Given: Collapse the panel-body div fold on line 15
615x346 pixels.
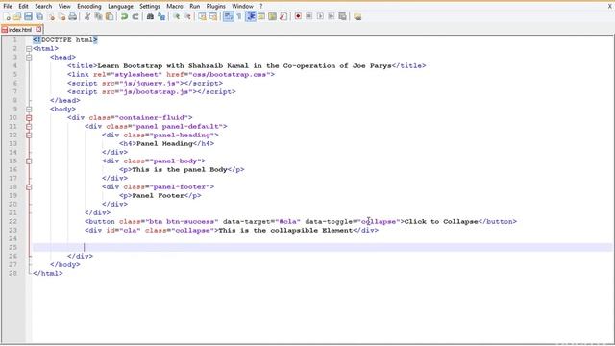Looking at the screenshot, I should [29, 161].
